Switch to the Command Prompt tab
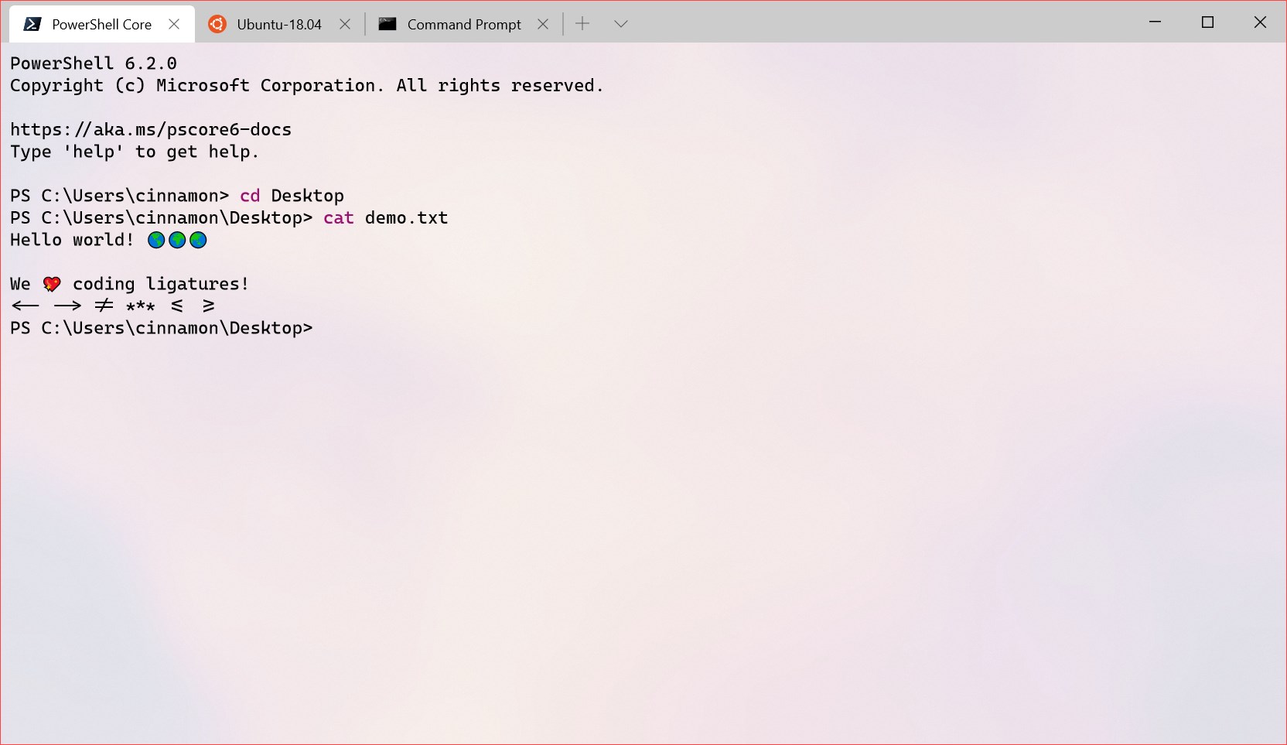Viewport: 1287px width, 745px height. 463,23
